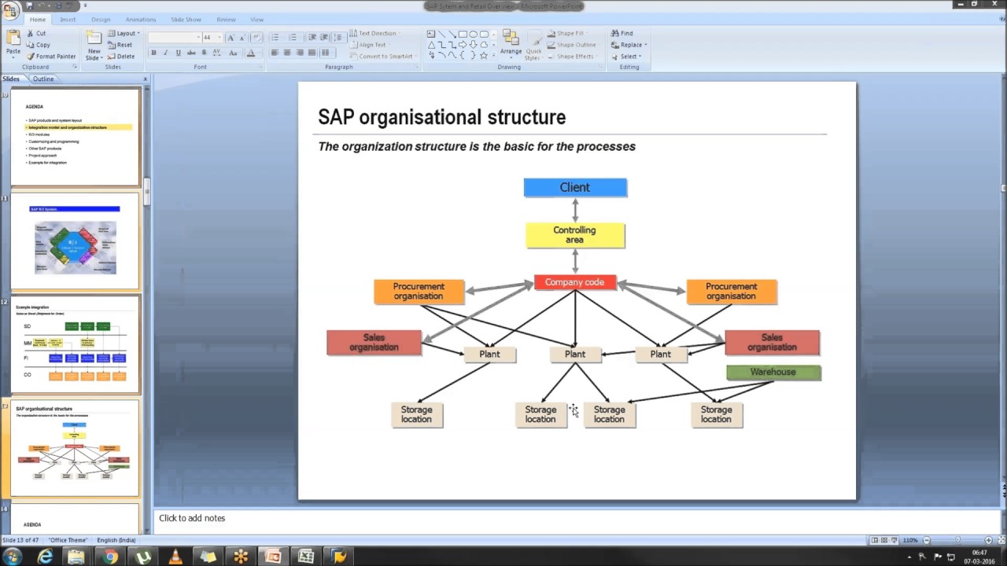This screenshot has width=1007, height=566.
Task: Switch to the Outline pane tab
Action: click(43, 79)
